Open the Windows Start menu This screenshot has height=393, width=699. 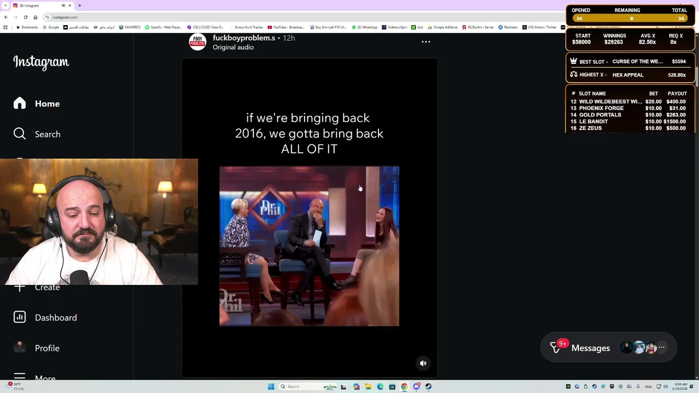(271, 386)
